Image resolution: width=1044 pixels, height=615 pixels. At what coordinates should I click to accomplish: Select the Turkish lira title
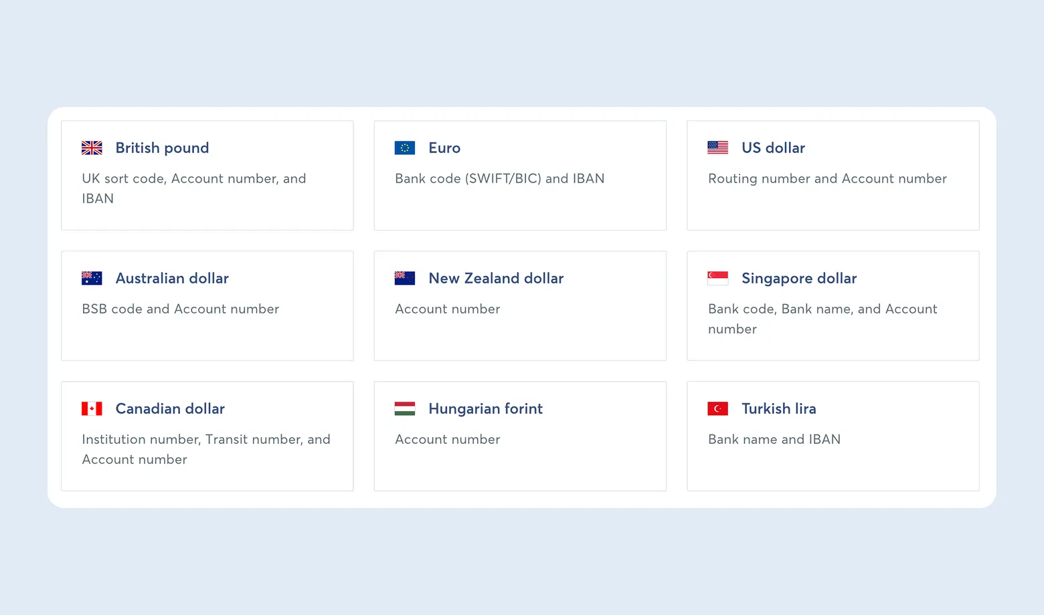[778, 408]
